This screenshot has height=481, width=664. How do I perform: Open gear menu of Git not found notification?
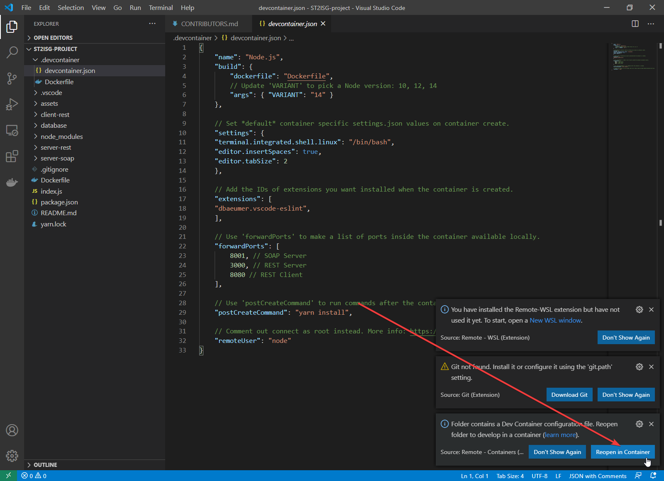(639, 367)
